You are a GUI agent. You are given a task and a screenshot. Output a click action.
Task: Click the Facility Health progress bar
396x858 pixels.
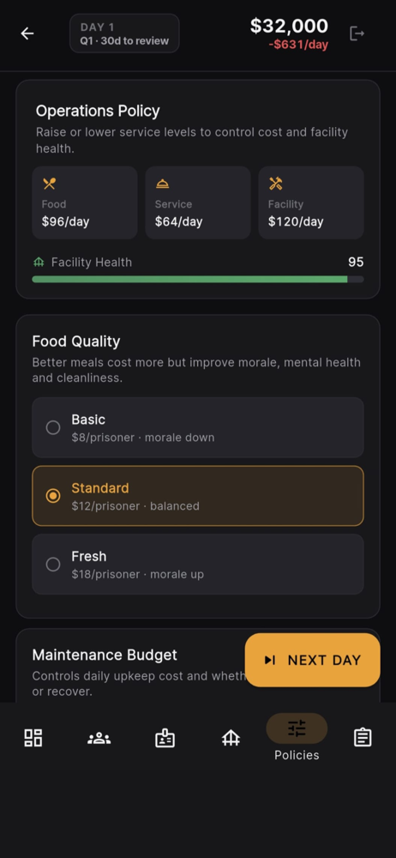198,279
